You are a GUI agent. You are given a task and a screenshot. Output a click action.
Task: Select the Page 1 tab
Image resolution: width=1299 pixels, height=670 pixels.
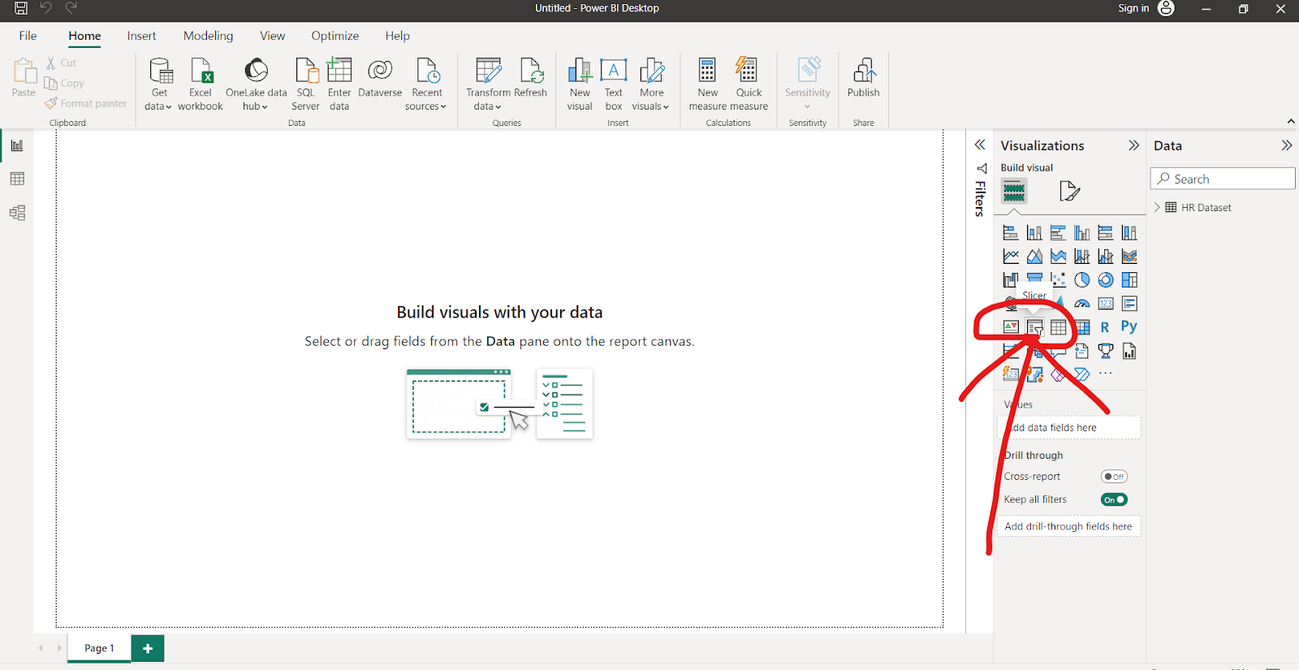click(x=99, y=648)
